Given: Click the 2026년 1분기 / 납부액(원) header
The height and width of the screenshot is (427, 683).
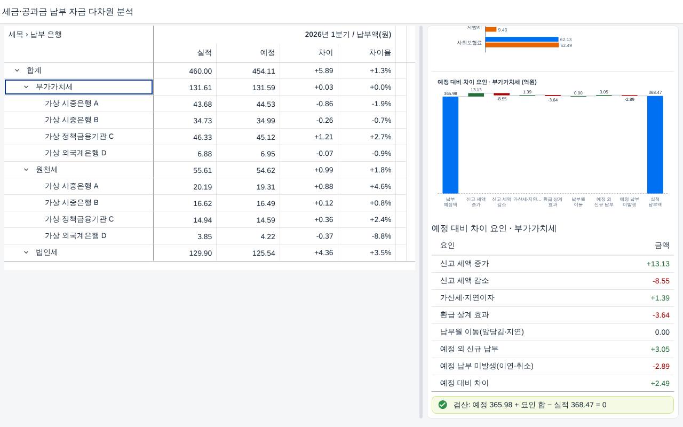Looking at the screenshot, I should (348, 34).
